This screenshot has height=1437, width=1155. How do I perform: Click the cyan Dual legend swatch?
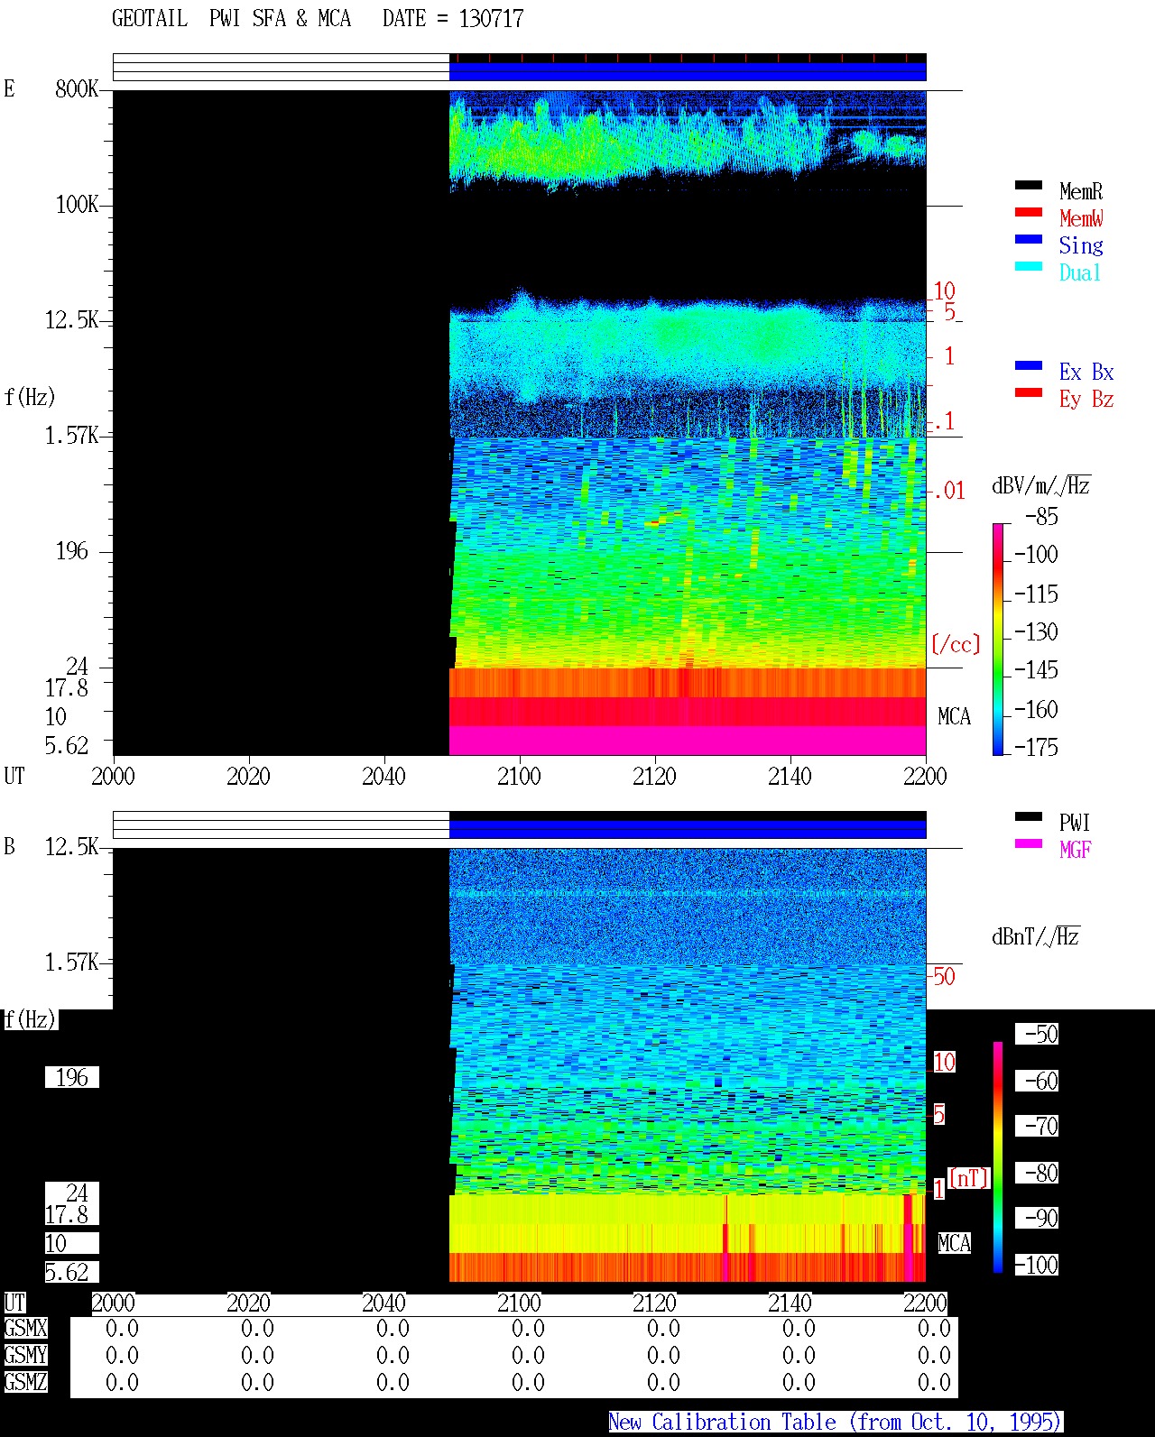[1028, 267]
